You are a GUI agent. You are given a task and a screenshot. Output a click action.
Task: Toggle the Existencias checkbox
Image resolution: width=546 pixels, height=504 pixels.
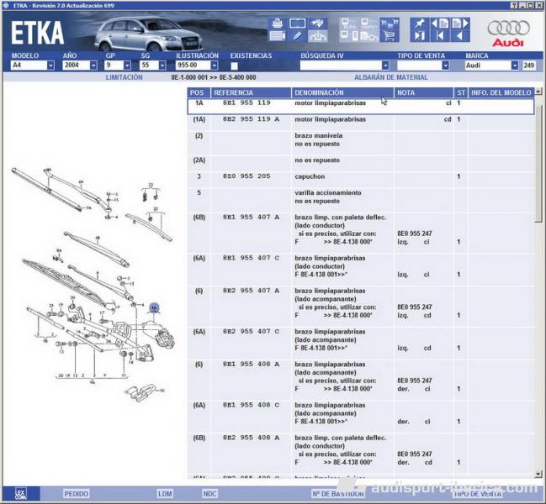(x=235, y=66)
